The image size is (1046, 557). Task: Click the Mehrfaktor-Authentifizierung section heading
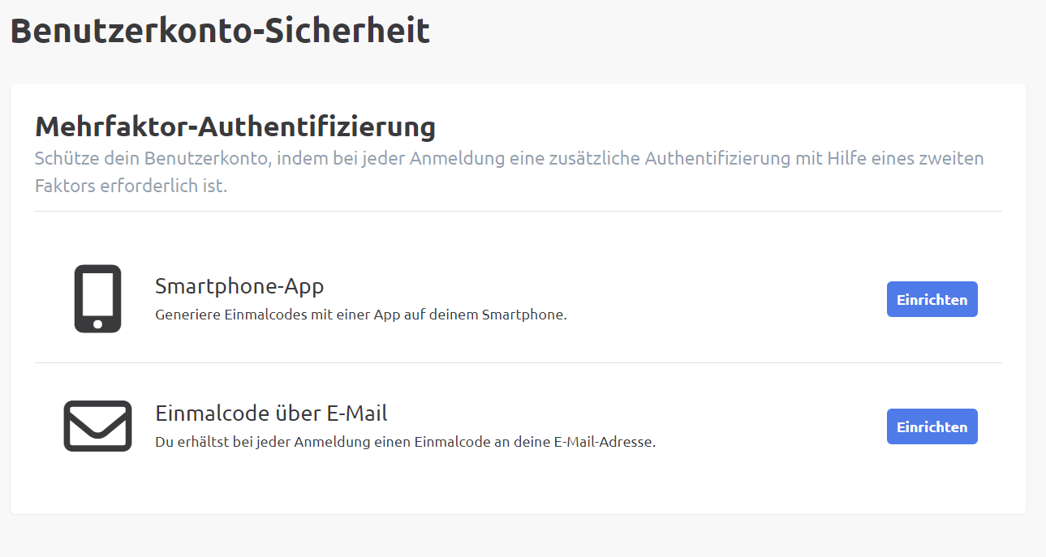pyautogui.click(x=235, y=127)
